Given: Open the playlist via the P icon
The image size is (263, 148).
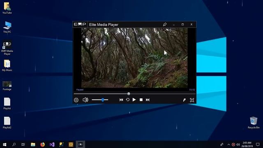Looking at the screenshot, I should (185, 100).
